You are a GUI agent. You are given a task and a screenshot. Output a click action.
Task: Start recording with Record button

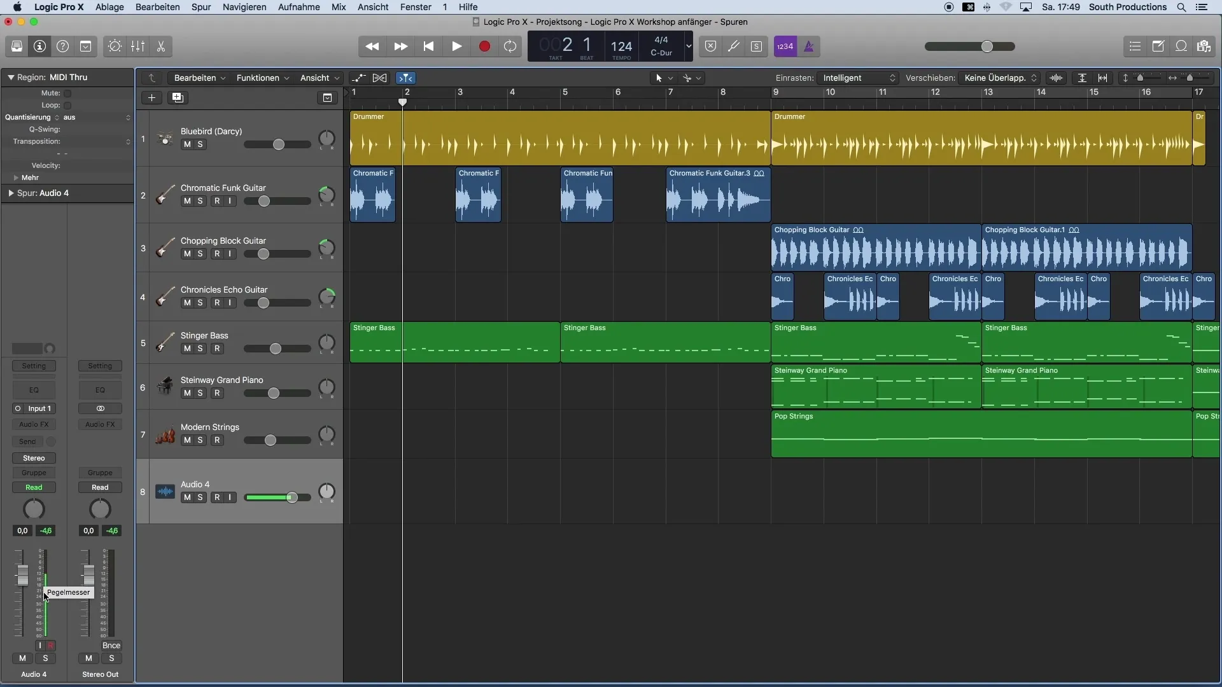[x=484, y=46]
